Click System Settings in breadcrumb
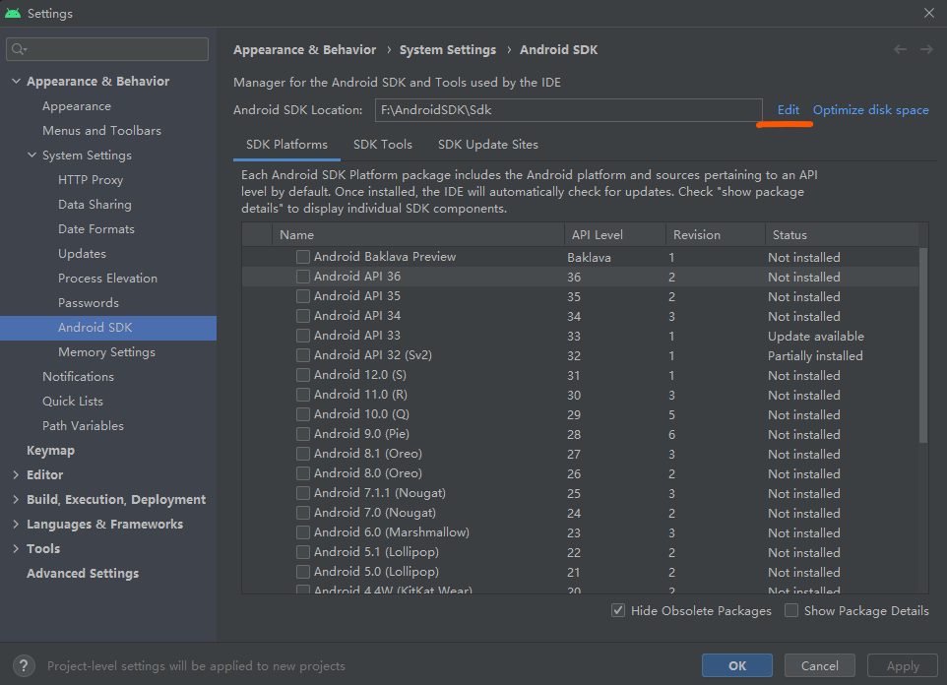Image resolution: width=947 pixels, height=685 pixels. 448,50
